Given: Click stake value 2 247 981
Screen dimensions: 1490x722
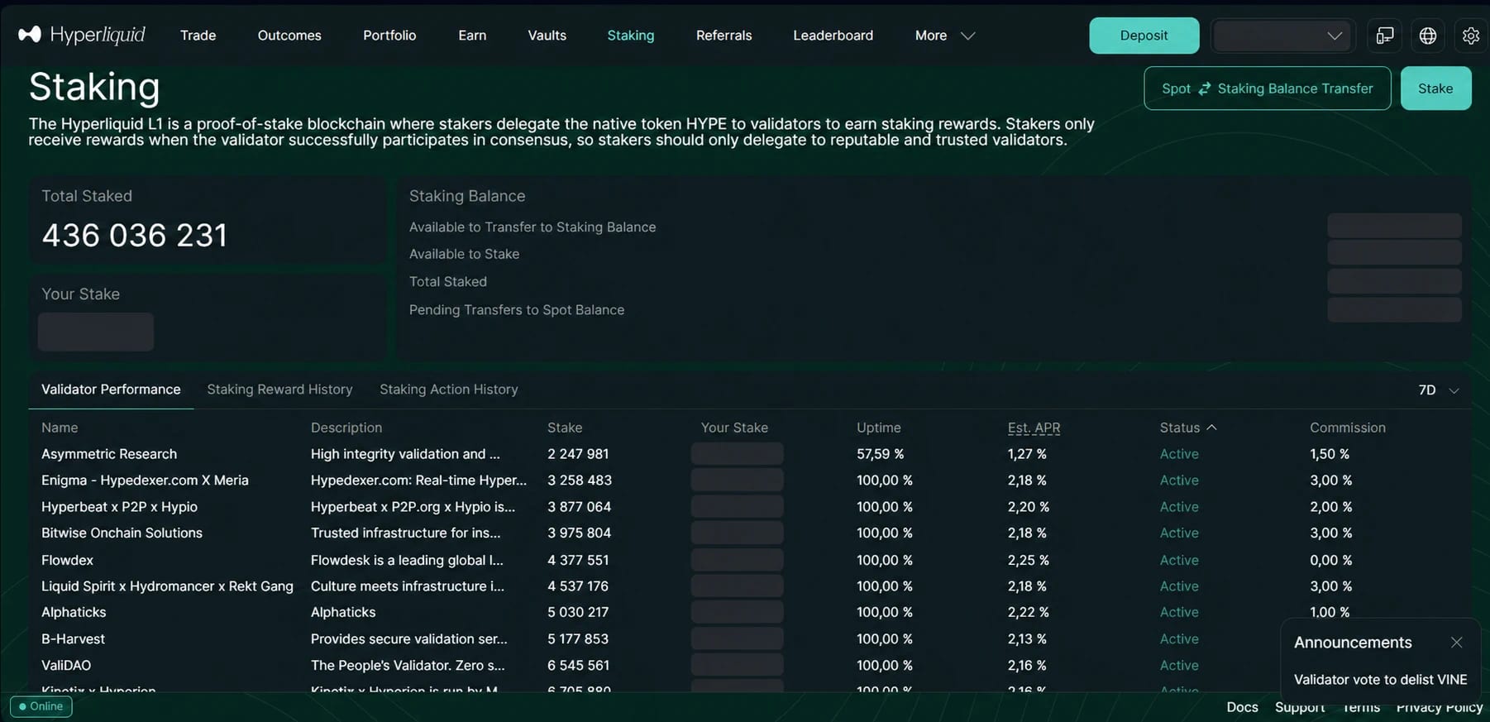Looking at the screenshot, I should click(x=578, y=454).
